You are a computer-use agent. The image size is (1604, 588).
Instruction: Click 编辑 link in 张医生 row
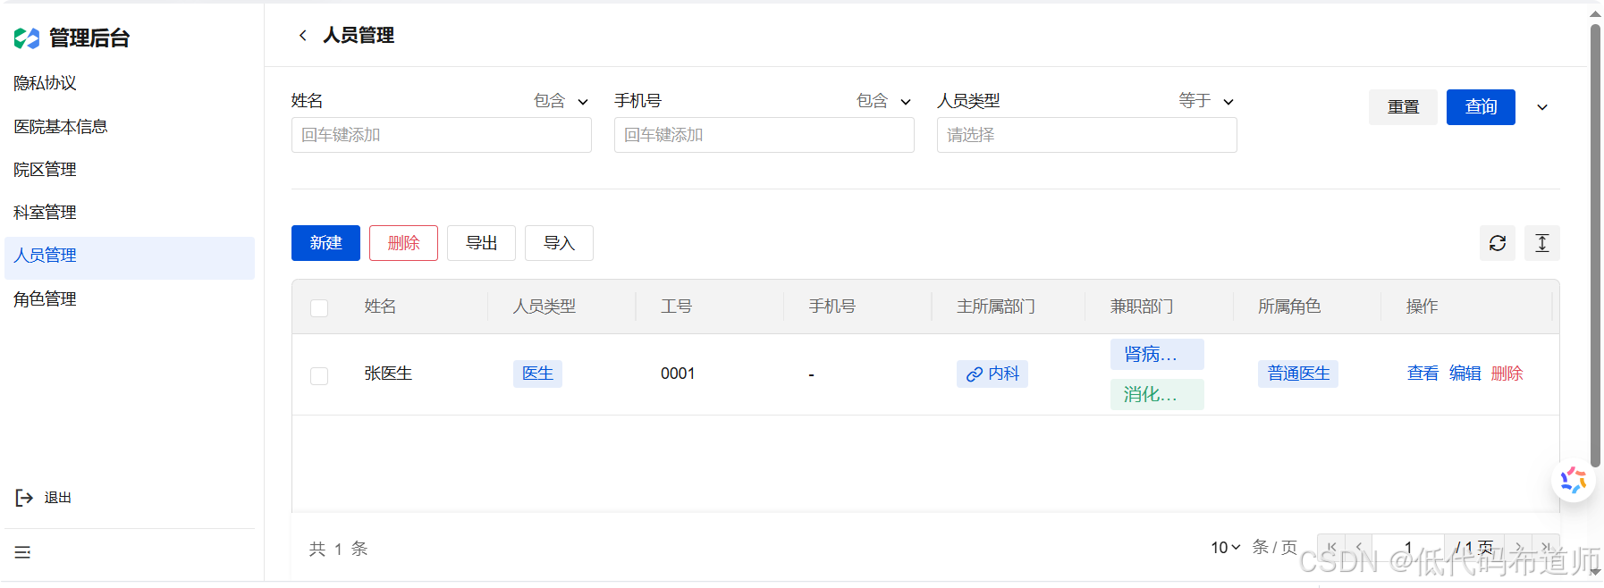click(x=1465, y=374)
